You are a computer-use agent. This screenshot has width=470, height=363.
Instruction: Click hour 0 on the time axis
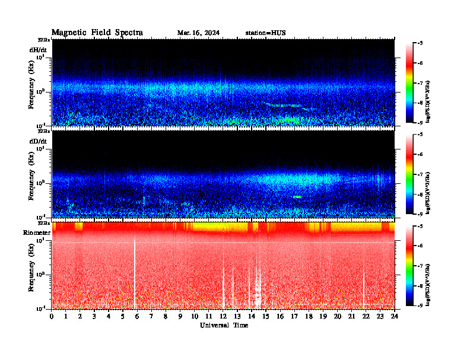(52, 316)
